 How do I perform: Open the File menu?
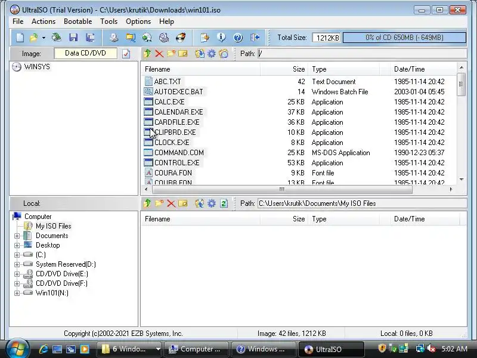18,21
